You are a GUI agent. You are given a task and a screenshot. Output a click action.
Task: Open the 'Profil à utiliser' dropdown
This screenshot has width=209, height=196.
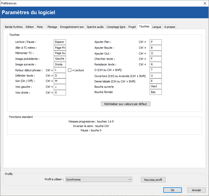click(99, 180)
